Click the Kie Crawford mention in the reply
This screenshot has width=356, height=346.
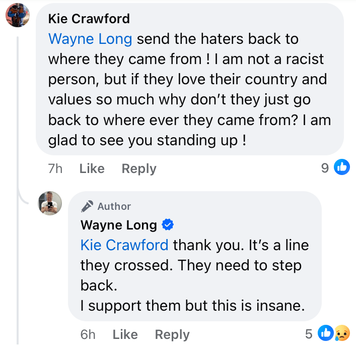(x=124, y=245)
